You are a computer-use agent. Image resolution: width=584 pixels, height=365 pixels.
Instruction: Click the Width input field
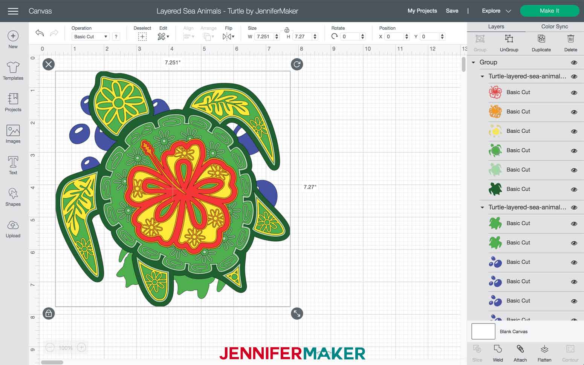pyautogui.click(x=264, y=37)
